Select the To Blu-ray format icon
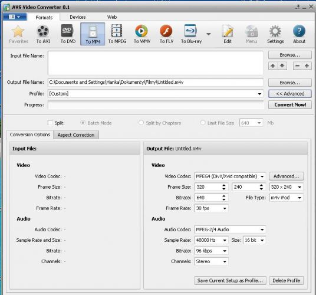 (x=191, y=34)
